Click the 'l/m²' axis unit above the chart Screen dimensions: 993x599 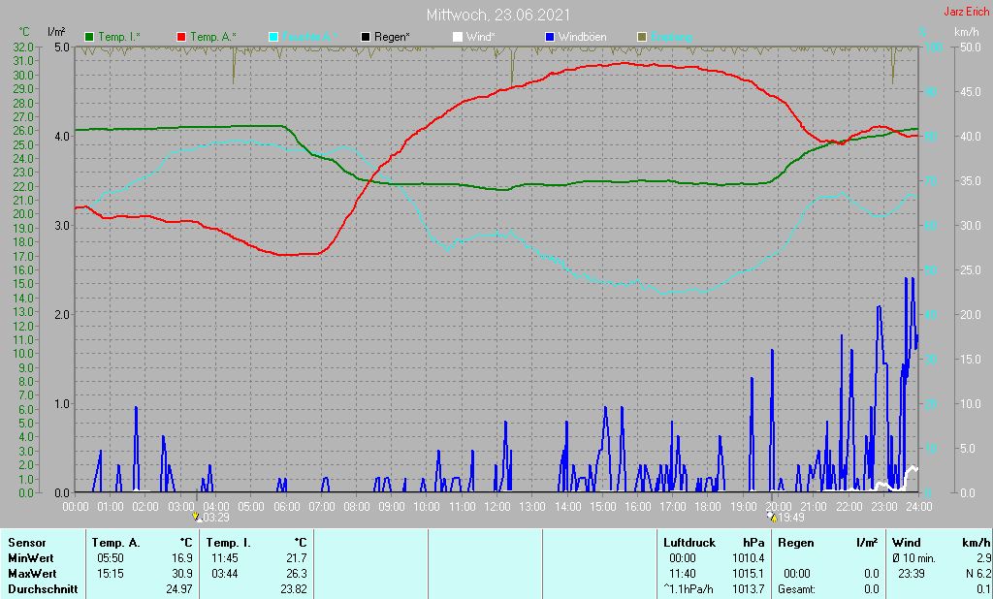coord(55,31)
